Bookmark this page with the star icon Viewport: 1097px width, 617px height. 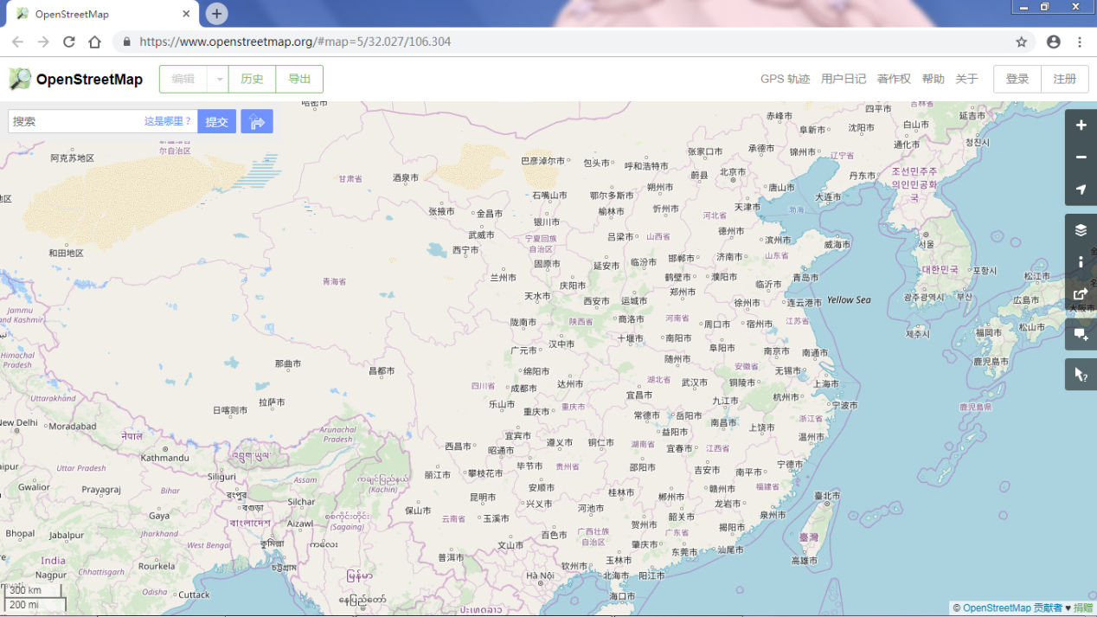coord(1022,42)
